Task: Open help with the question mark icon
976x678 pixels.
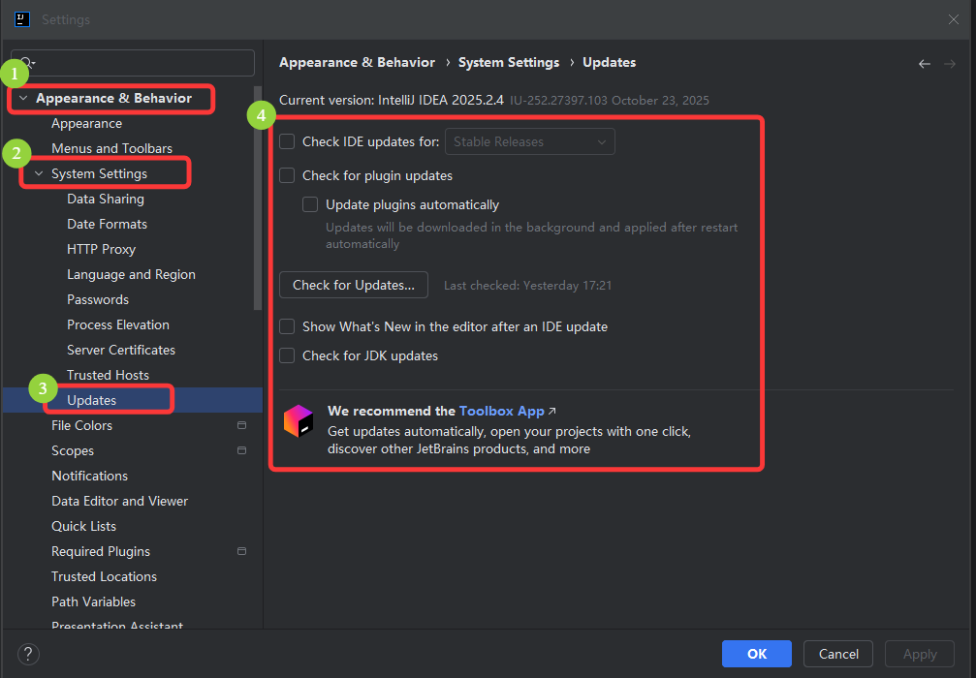Action: tap(29, 654)
